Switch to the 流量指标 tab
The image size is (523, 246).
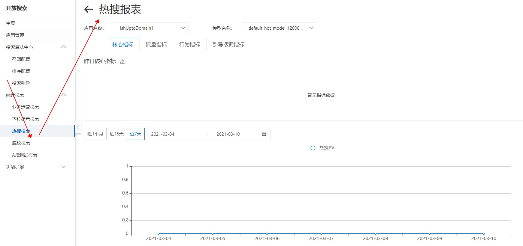click(156, 45)
